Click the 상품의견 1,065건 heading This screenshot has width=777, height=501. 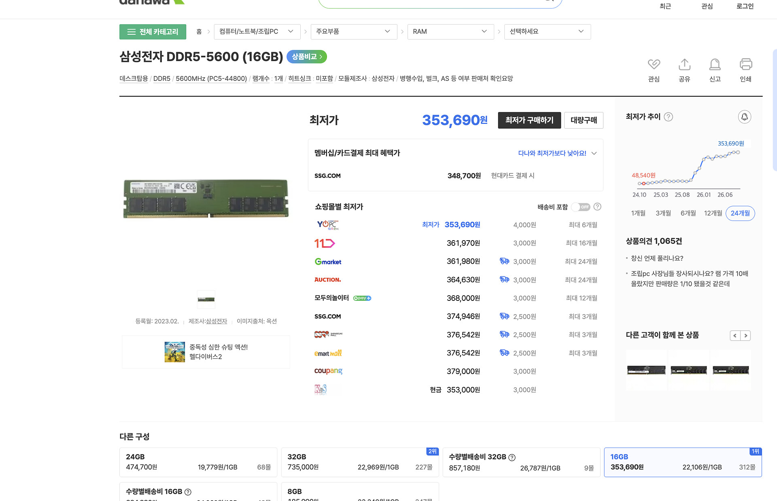[654, 241]
